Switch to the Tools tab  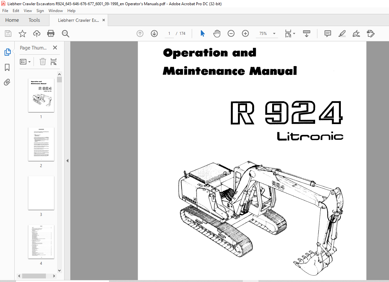click(x=34, y=20)
